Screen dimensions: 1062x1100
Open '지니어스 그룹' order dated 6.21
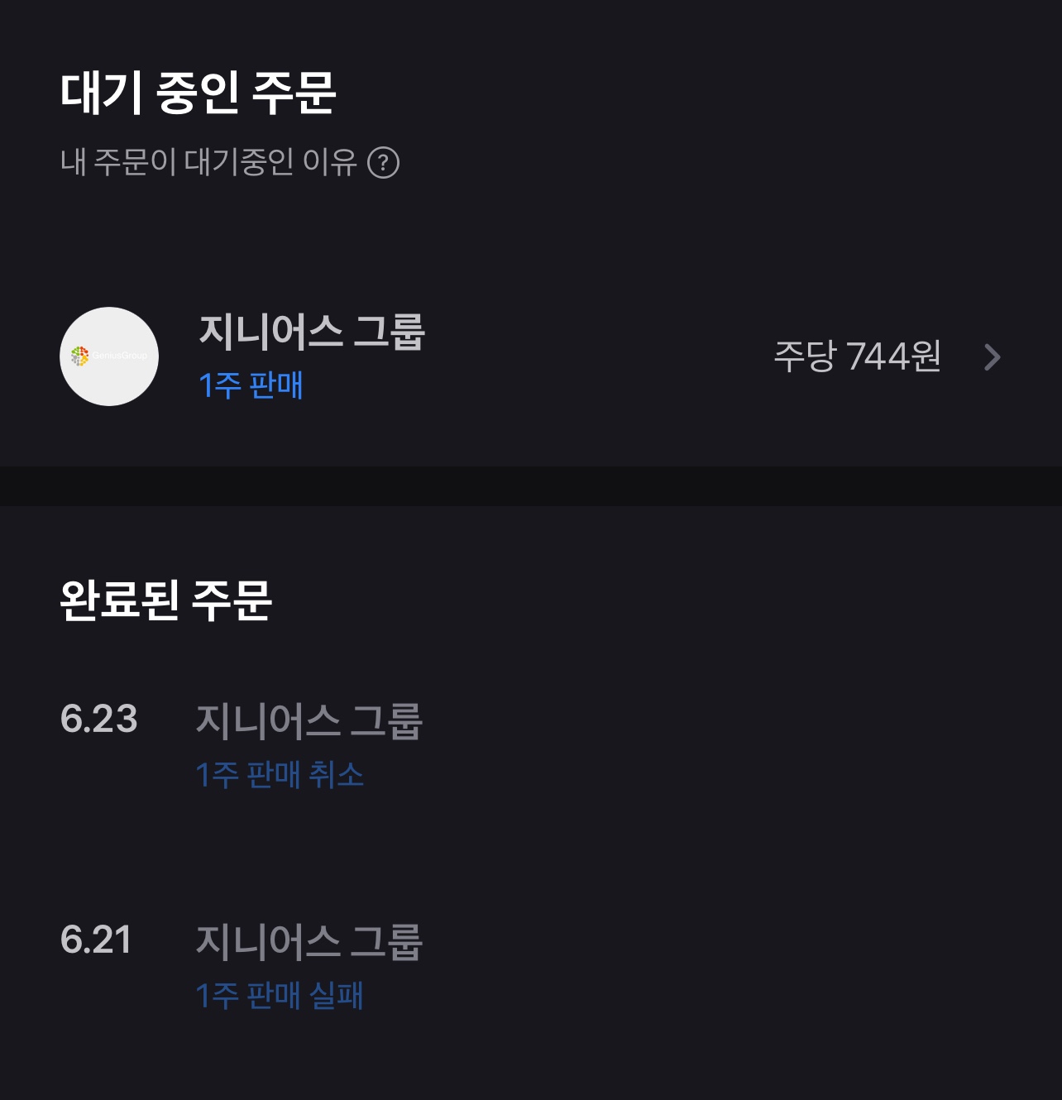309,942
